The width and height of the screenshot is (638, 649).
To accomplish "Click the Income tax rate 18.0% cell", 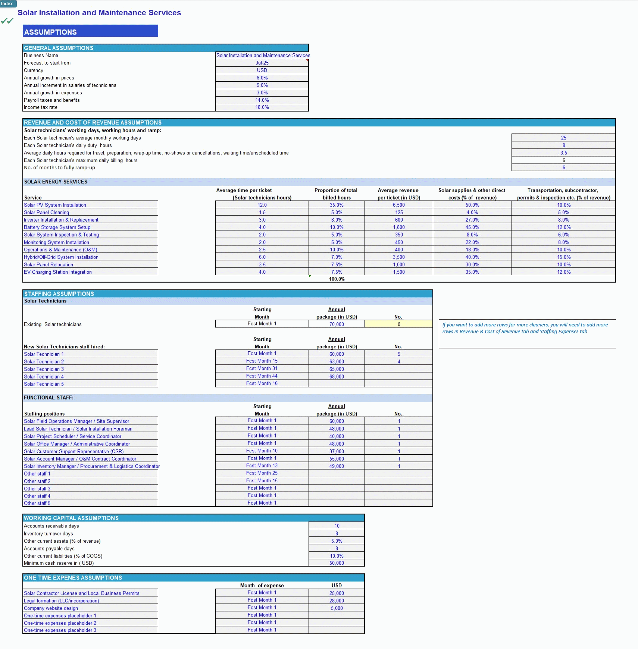I will (262, 107).
